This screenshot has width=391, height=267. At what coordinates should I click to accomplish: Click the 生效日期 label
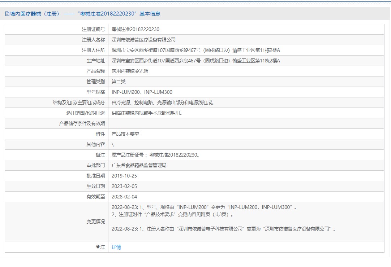(96, 186)
